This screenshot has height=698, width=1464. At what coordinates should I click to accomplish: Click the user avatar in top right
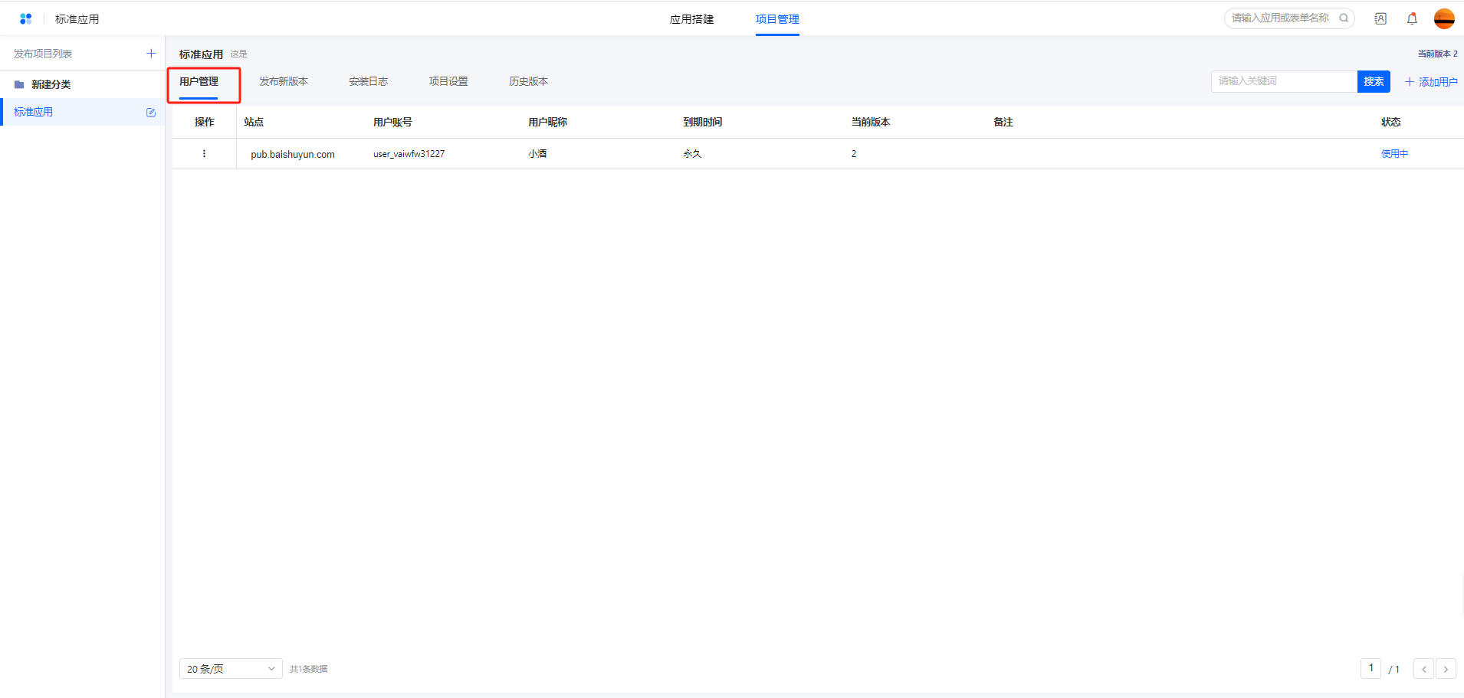point(1444,19)
